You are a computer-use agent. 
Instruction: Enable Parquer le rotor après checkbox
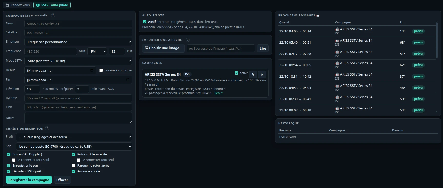point(74,166)
